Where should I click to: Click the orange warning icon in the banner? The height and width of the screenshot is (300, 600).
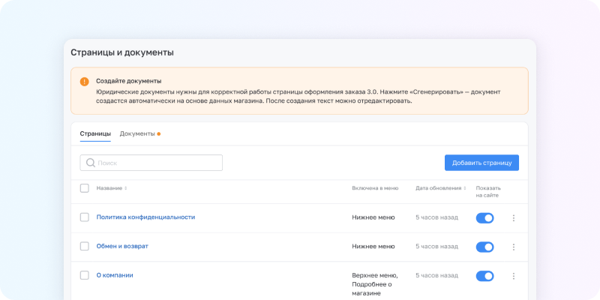click(x=85, y=81)
